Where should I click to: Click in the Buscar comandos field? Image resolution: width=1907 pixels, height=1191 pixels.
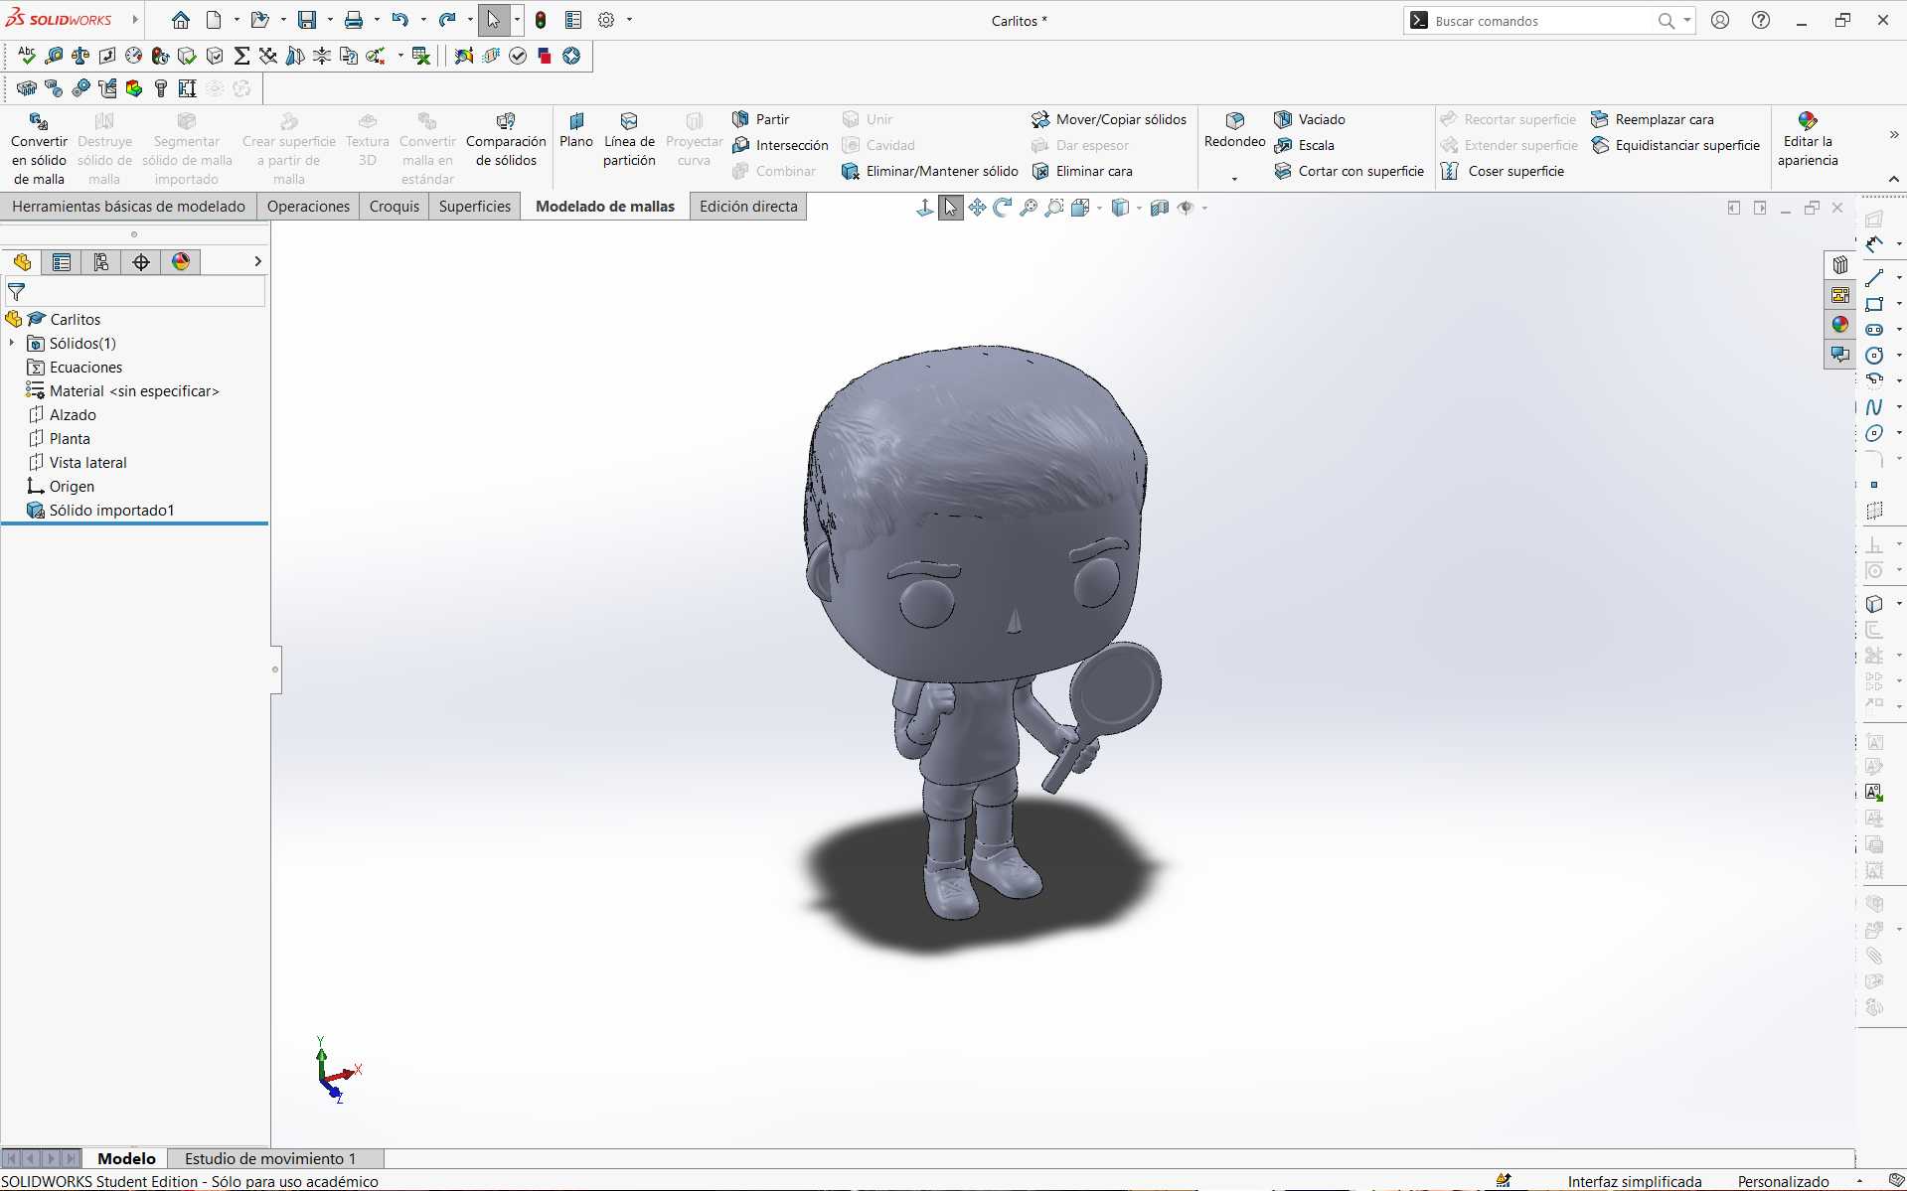click(1543, 21)
